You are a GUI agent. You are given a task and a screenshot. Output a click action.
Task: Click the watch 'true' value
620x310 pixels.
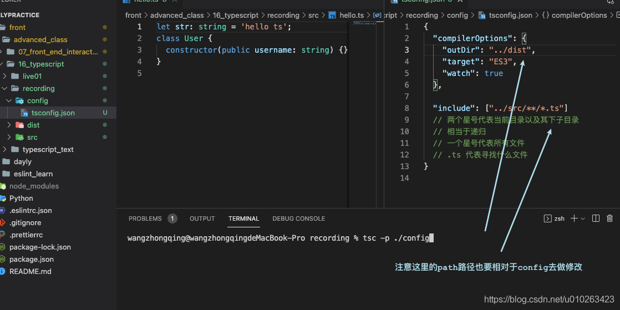(x=494, y=73)
